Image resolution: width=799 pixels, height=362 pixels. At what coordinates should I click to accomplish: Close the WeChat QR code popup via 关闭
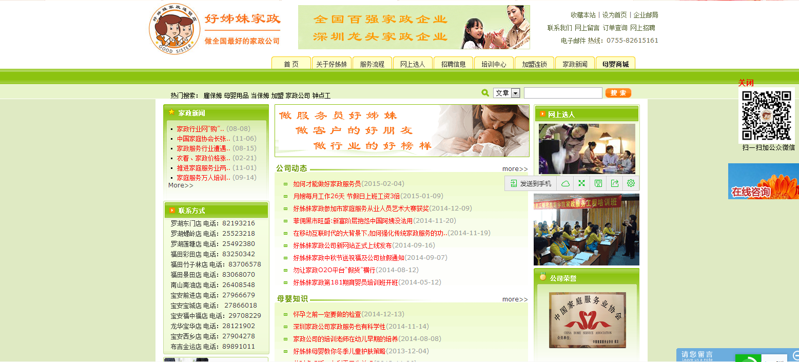[x=746, y=83]
